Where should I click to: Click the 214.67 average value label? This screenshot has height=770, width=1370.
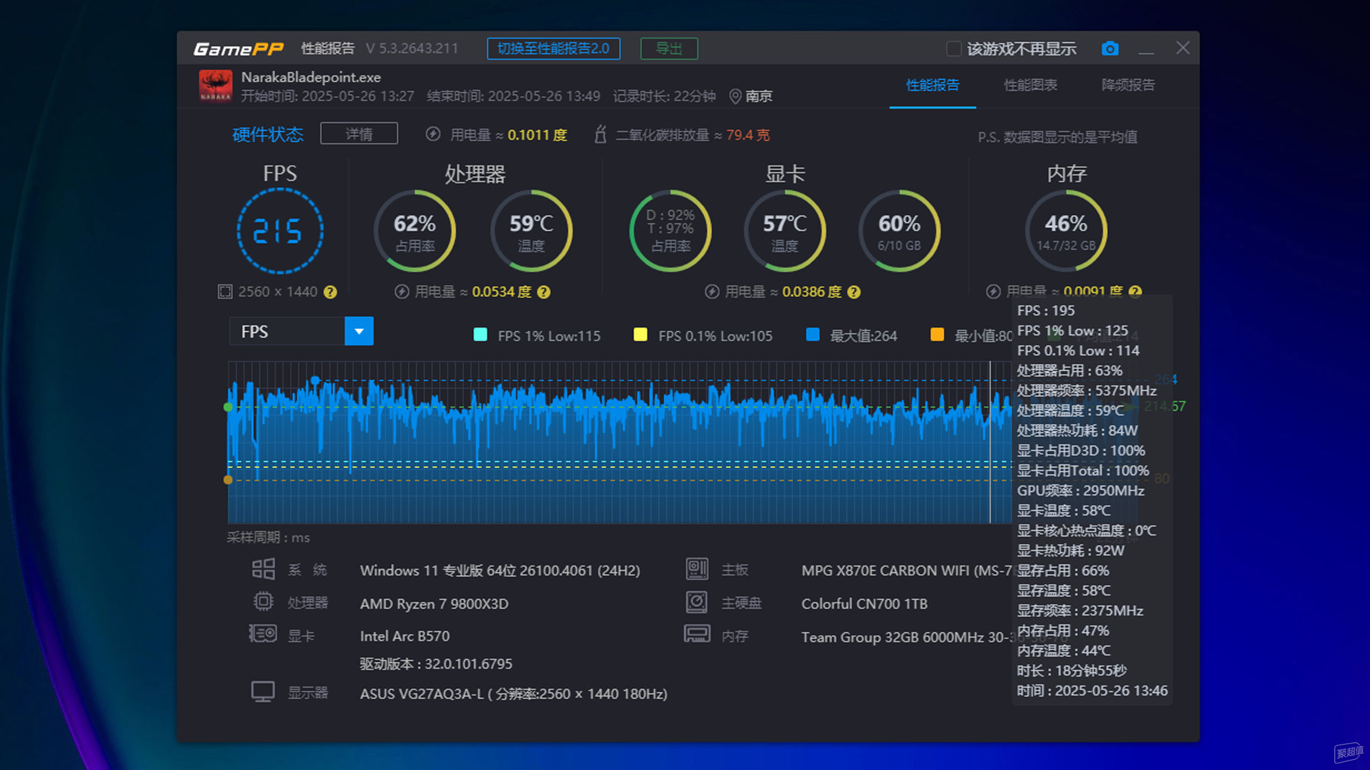pyautogui.click(x=1165, y=406)
